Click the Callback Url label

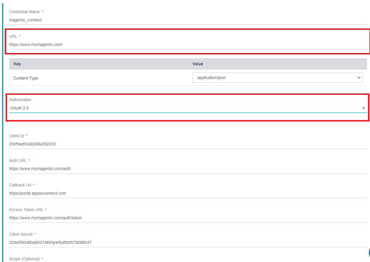click(20, 185)
